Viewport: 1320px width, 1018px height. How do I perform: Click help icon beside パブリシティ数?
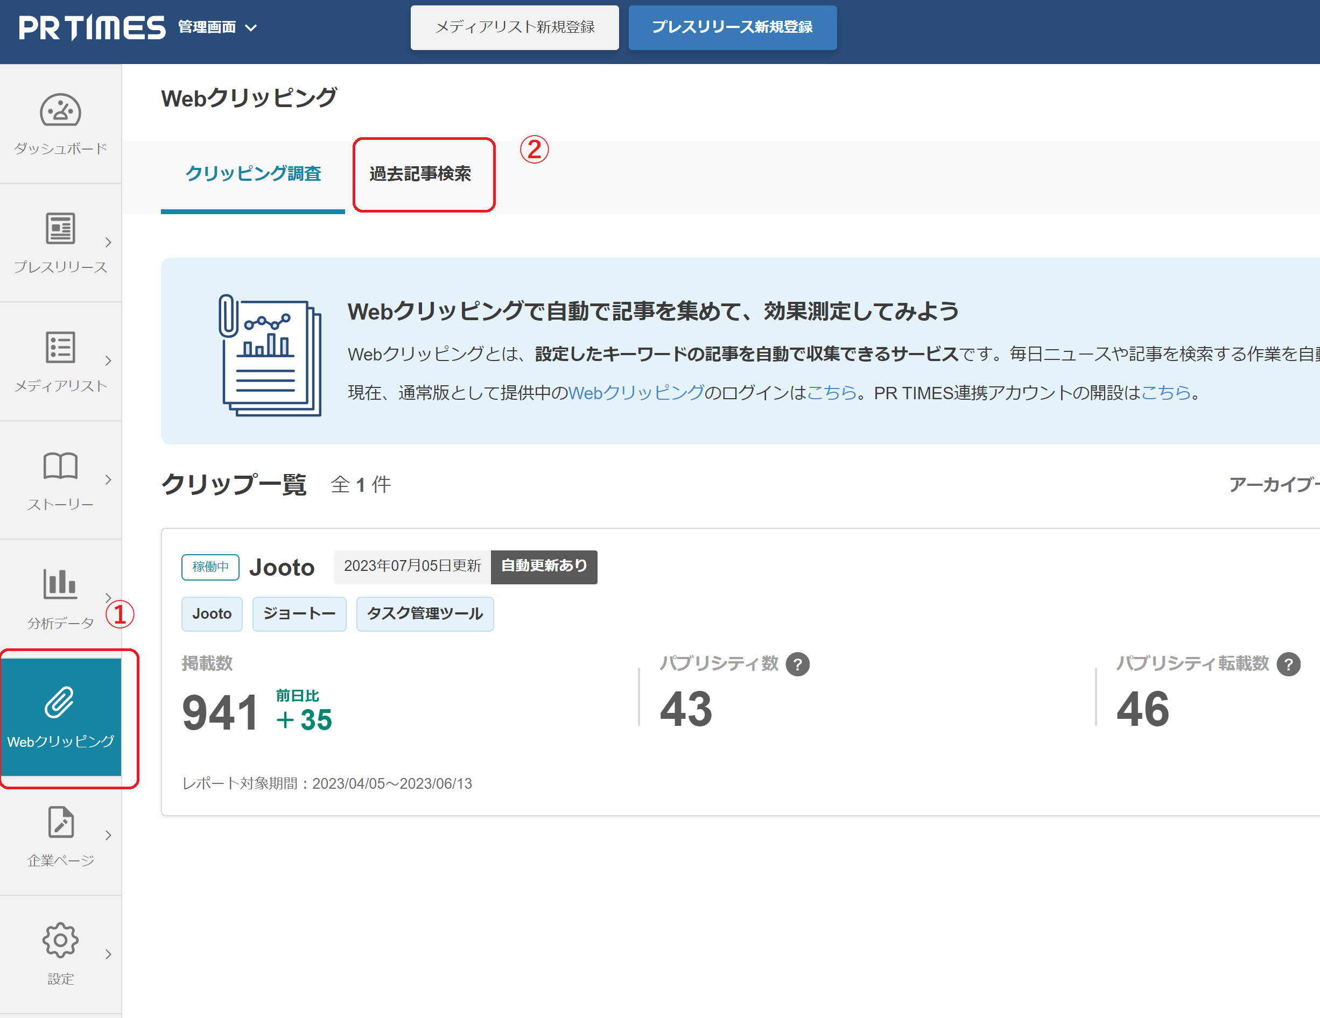tap(797, 664)
